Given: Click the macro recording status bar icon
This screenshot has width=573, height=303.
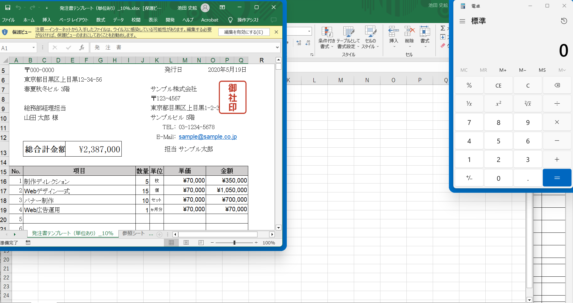Looking at the screenshot, I should (x=28, y=243).
